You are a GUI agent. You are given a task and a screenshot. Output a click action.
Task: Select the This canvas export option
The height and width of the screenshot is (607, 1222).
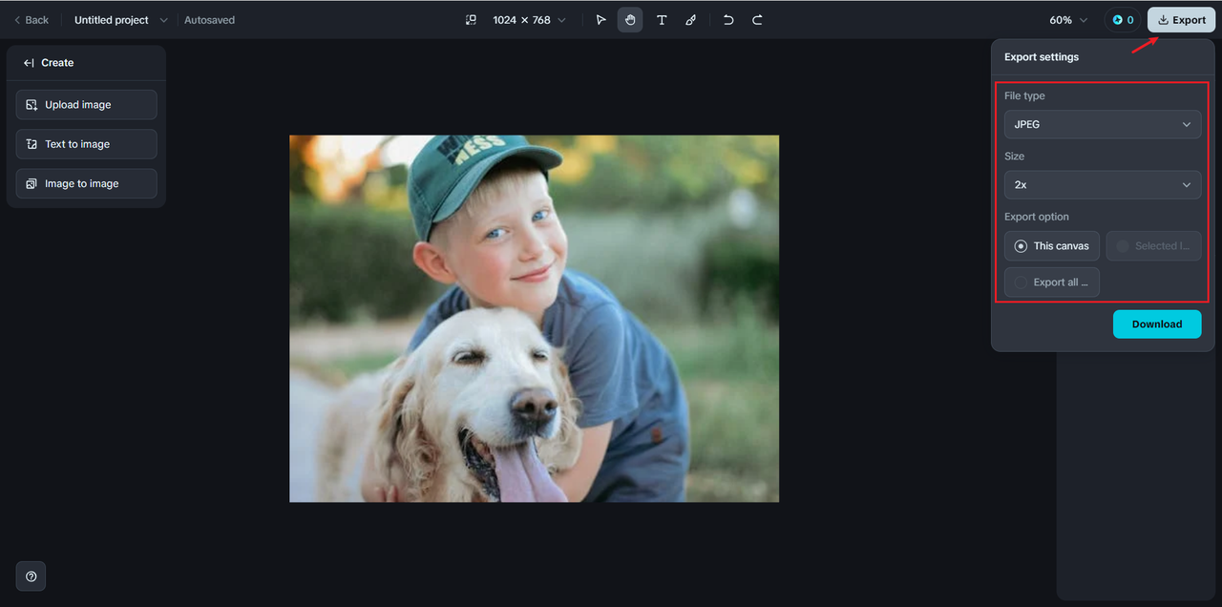(1052, 246)
